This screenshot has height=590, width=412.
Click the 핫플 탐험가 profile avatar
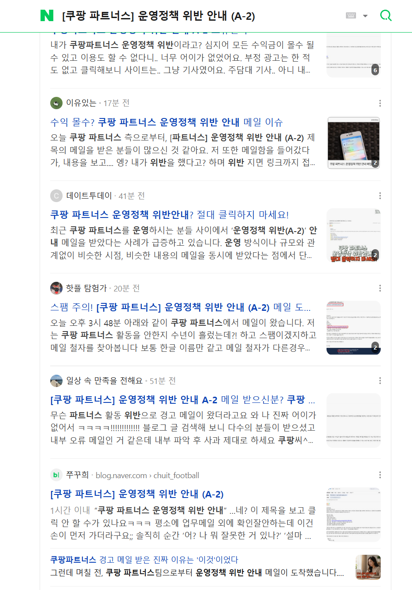pyautogui.click(x=56, y=288)
